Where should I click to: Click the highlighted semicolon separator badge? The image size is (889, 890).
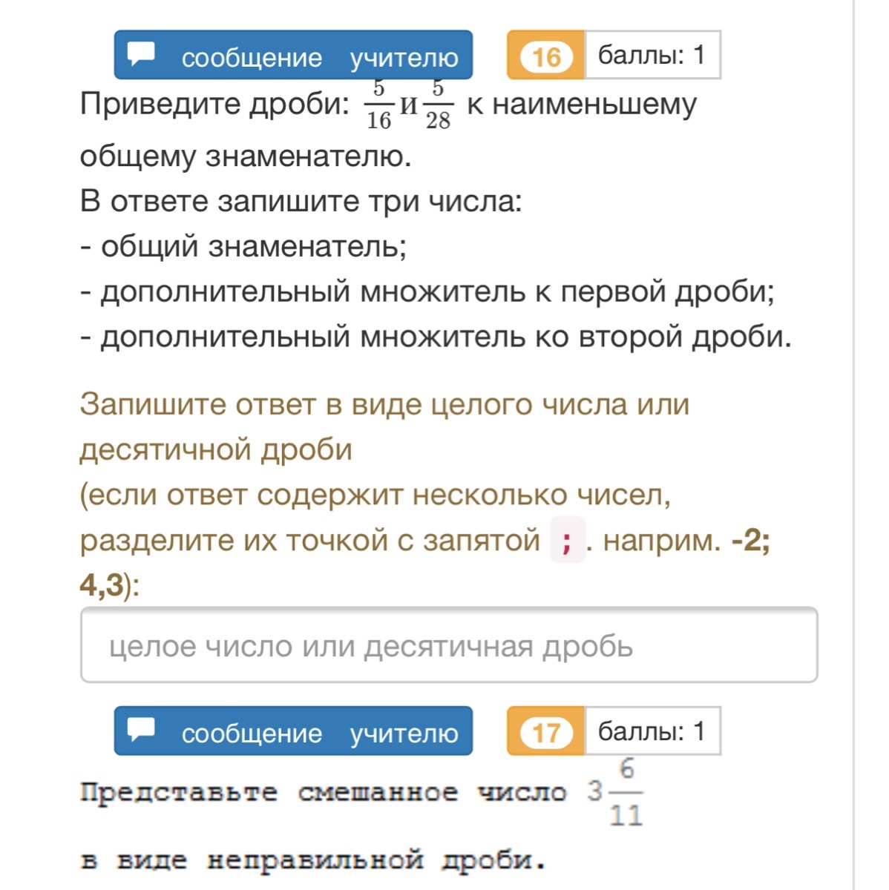568,539
